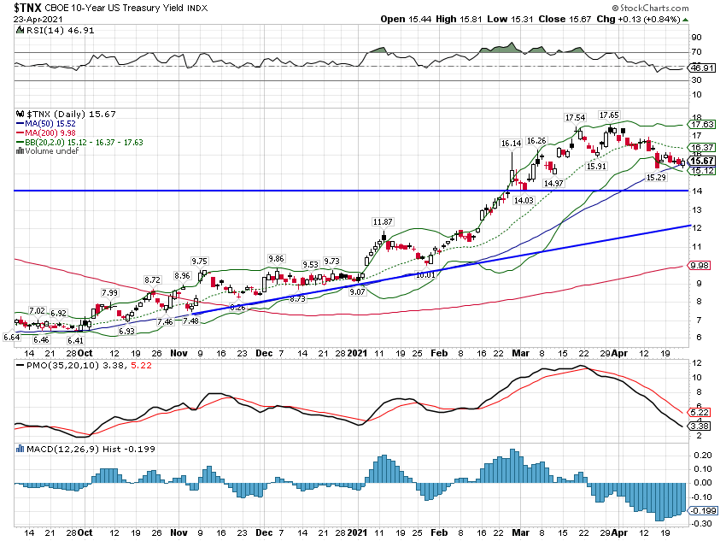Click the 9.75 November high annotation

tap(200, 262)
